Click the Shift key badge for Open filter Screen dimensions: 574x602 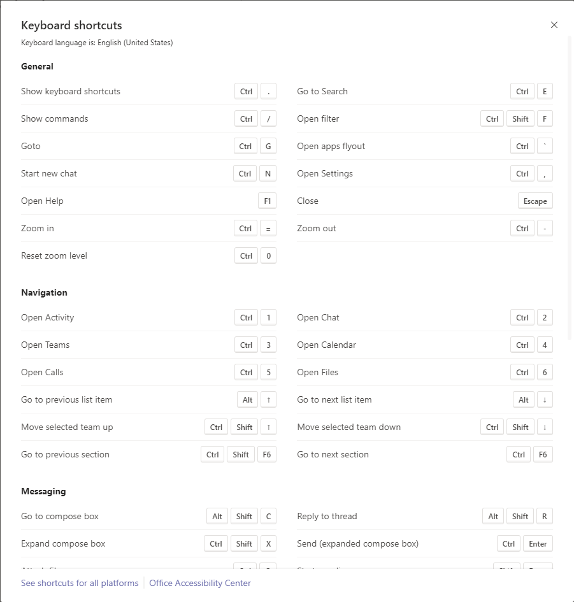pos(520,118)
